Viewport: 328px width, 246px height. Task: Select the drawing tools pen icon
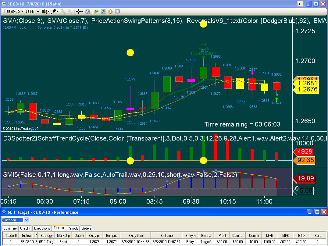click(x=54, y=12)
